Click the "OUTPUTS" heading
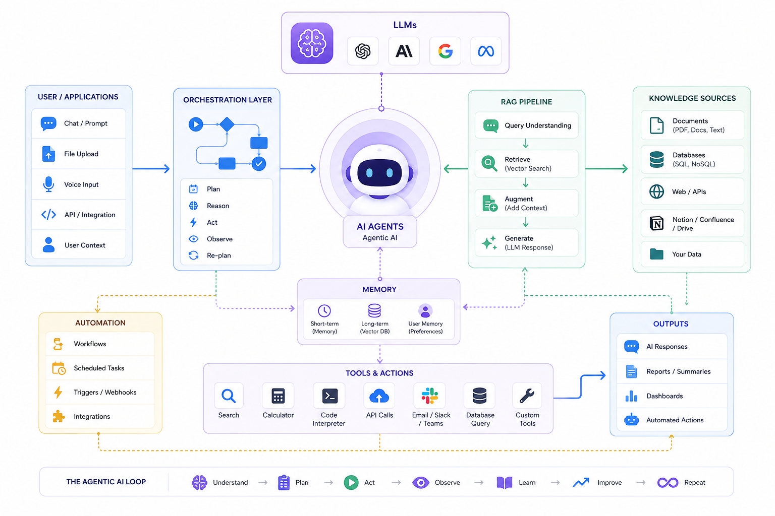775x516 pixels. [x=671, y=324]
